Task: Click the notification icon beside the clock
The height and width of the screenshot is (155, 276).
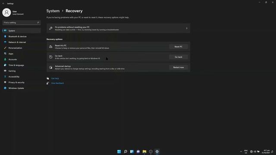Action: (x=272, y=152)
